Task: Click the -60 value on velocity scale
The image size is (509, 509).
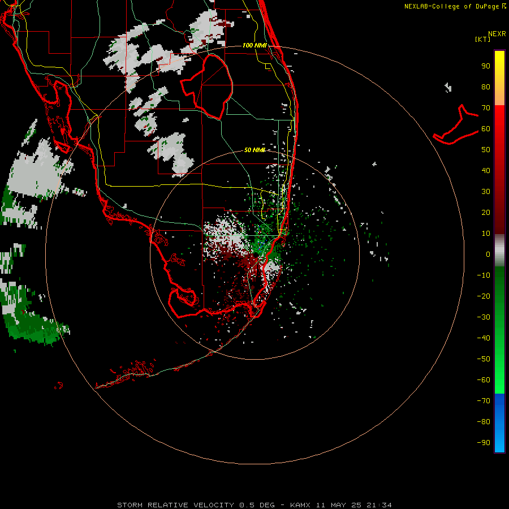Action: (x=484, y=380)
